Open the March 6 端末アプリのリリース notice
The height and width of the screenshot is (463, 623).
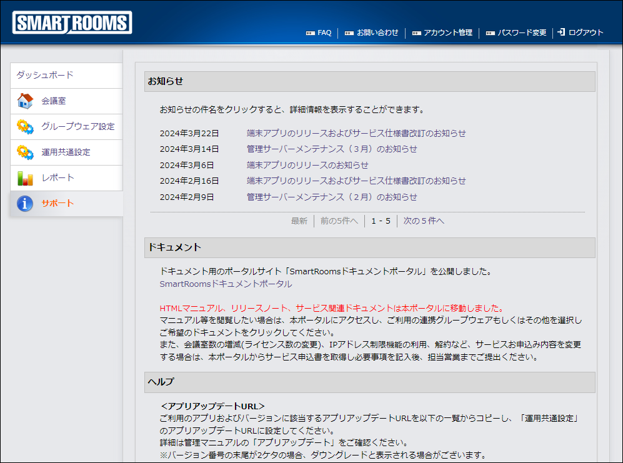307,165
